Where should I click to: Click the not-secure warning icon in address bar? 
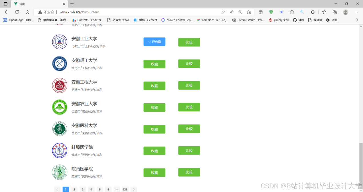pyautogui.click(x=40, y=12)
